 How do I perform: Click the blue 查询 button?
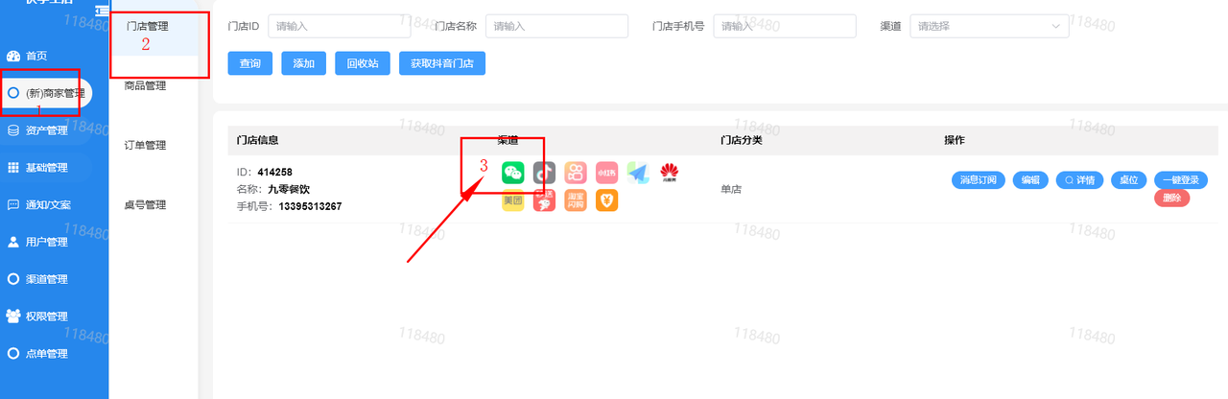point(250,63)
